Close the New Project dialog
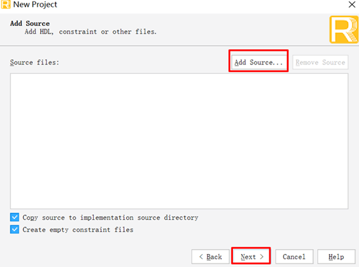This screenshot has width=359, height=267. click(352, 4)
